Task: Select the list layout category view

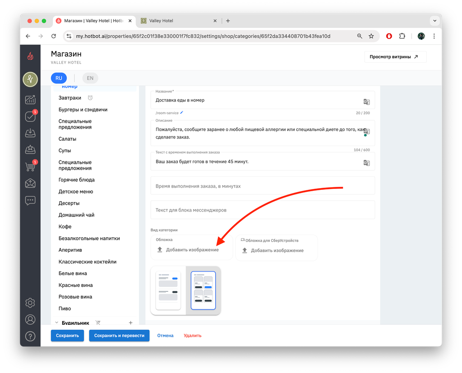Action: coord(168,290)
